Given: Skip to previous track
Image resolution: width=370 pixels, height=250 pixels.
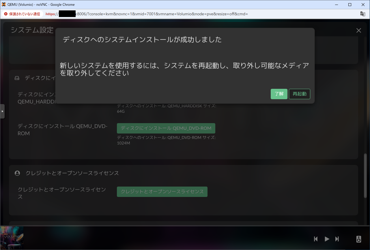Looking at the screenshot, I should (x=316, y=239).
